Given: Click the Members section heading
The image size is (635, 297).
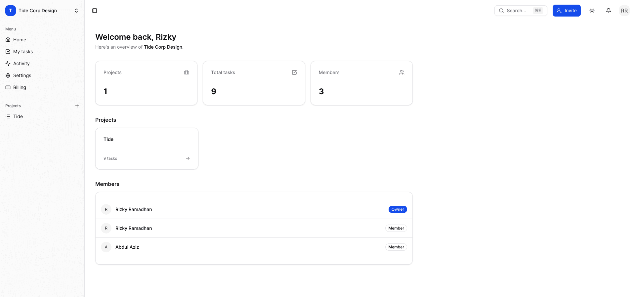Looking at the screenshot, I should click(107, 184).
